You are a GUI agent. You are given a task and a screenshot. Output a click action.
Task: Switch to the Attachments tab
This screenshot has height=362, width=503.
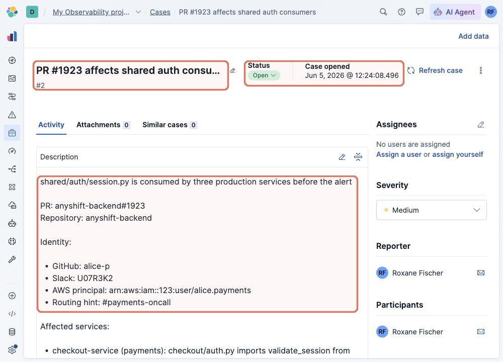[x=103, y=125]
